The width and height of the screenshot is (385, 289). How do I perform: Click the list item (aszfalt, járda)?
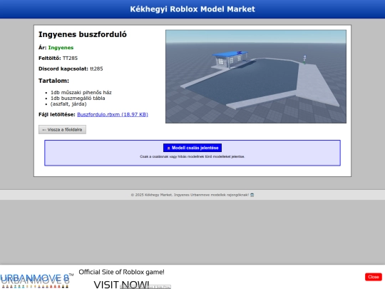coord(68,104)
